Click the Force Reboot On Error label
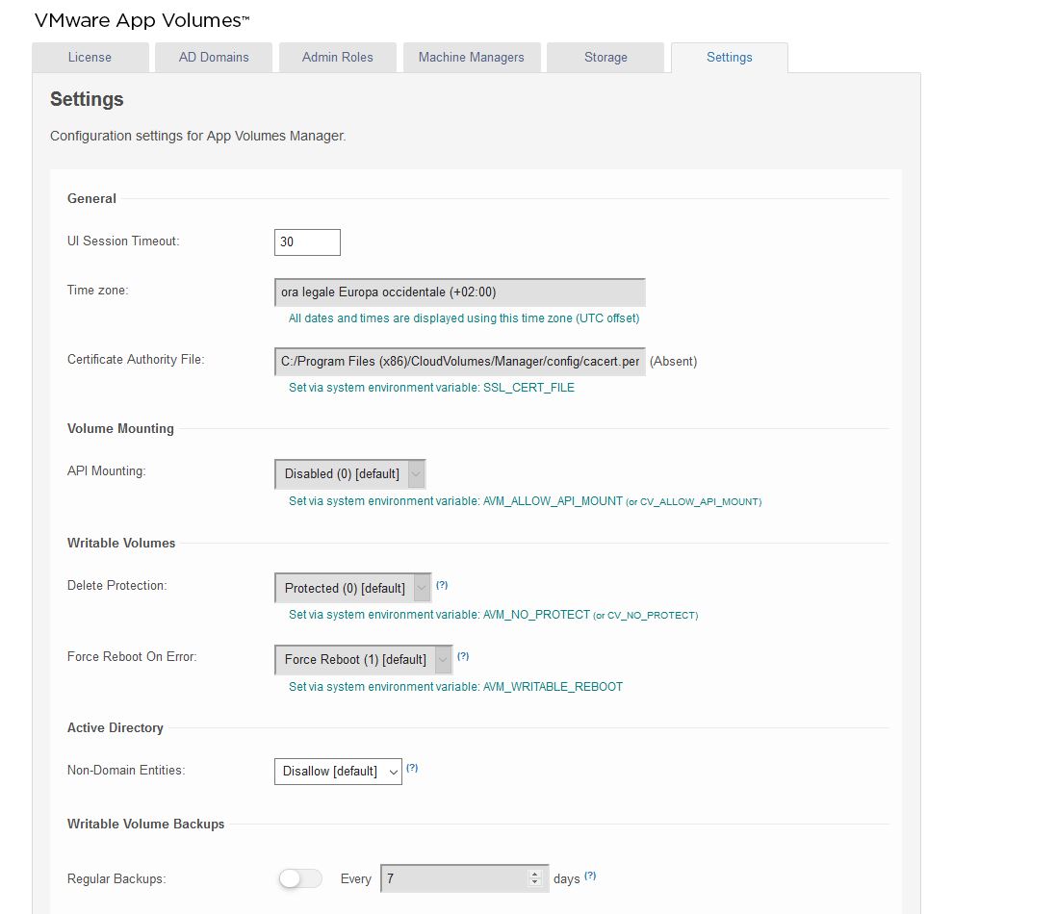 point(132,657)
